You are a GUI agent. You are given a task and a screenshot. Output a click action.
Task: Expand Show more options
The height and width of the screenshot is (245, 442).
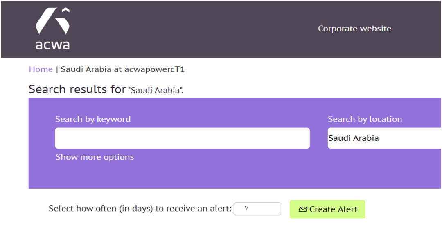tap(95, 157)
